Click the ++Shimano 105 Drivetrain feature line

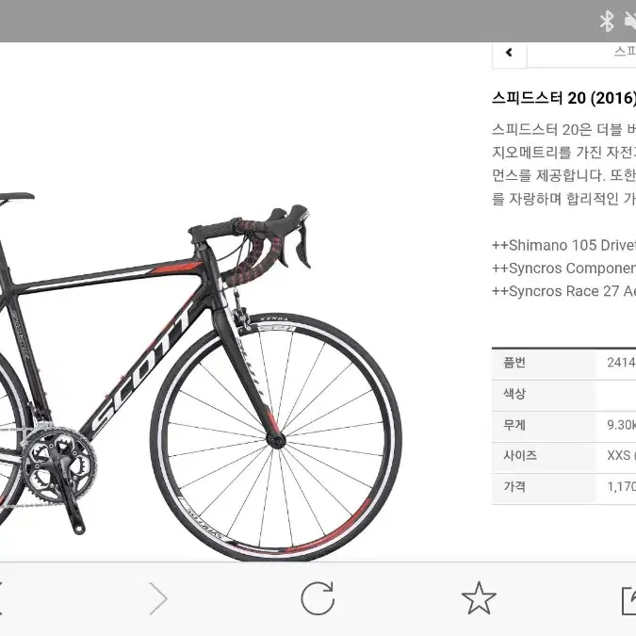[x=563, y=245]
